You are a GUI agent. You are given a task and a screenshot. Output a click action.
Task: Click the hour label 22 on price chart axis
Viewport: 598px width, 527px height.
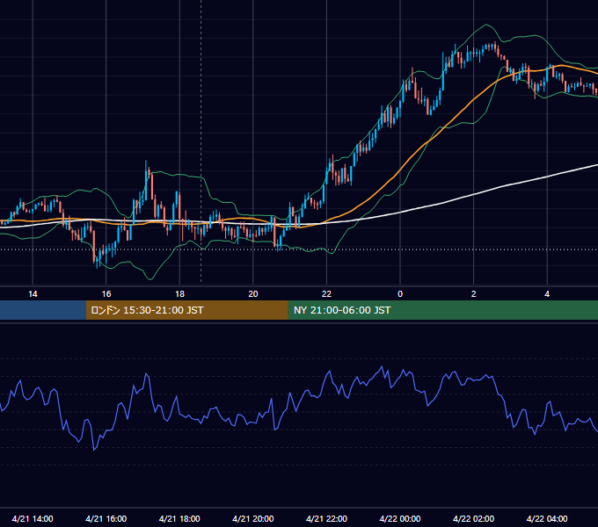pyautogui.click(x=326, y=294)
